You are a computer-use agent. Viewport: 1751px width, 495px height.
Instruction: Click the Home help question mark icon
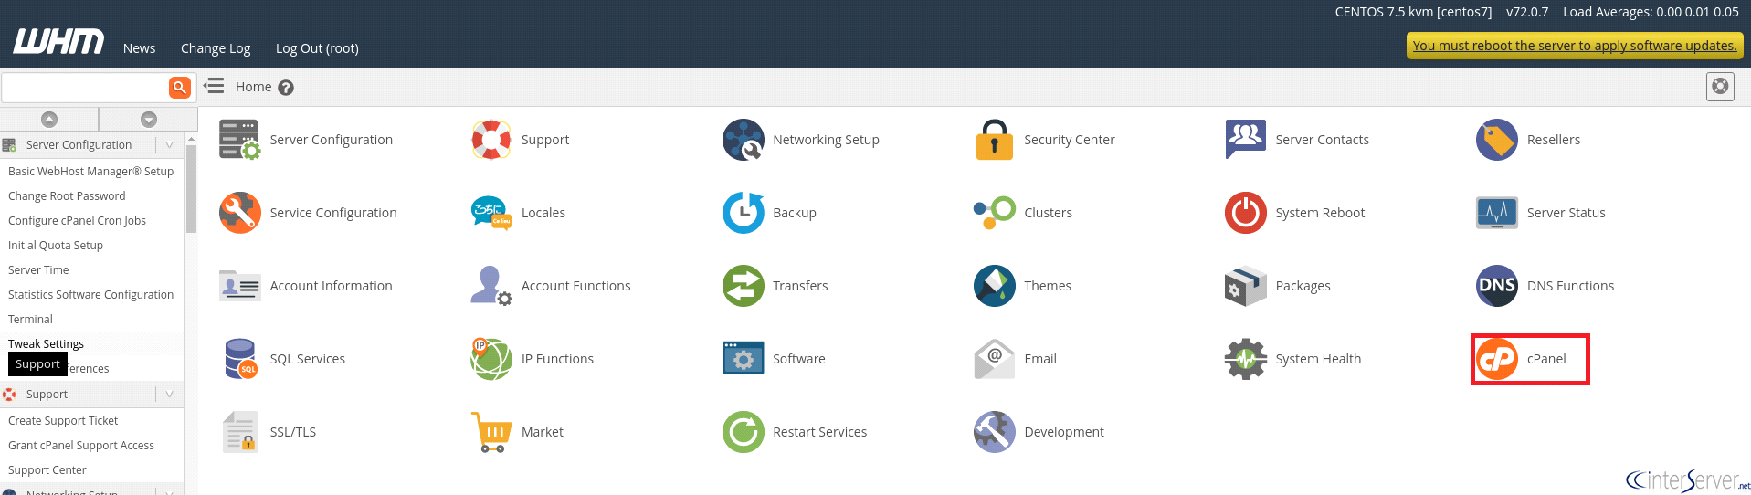pyautogui.click(x=286, y=88)
